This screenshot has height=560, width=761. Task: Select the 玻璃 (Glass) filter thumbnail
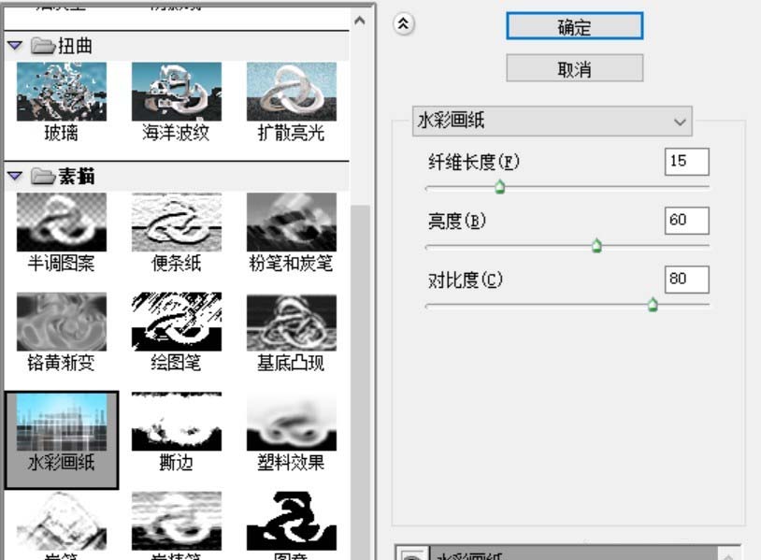(x=61, y=92)
